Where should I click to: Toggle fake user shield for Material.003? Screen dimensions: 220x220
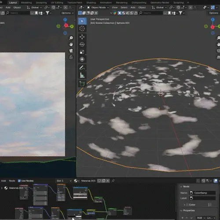pyautogui.click(x=99, y=181)
